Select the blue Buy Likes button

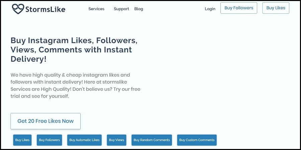click(x=22, y=140)
